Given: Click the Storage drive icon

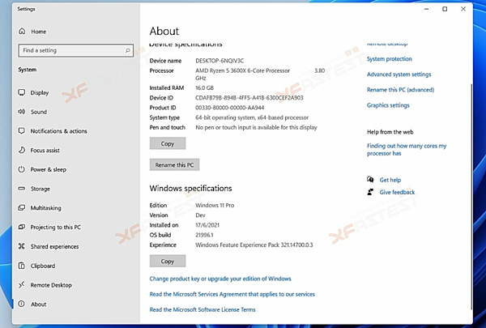Looking at the screenshot, I should (x=22, y=189).
